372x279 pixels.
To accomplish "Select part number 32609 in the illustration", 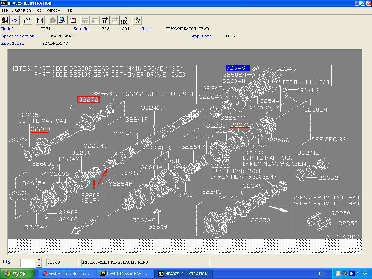I will [x=158, y=227].
